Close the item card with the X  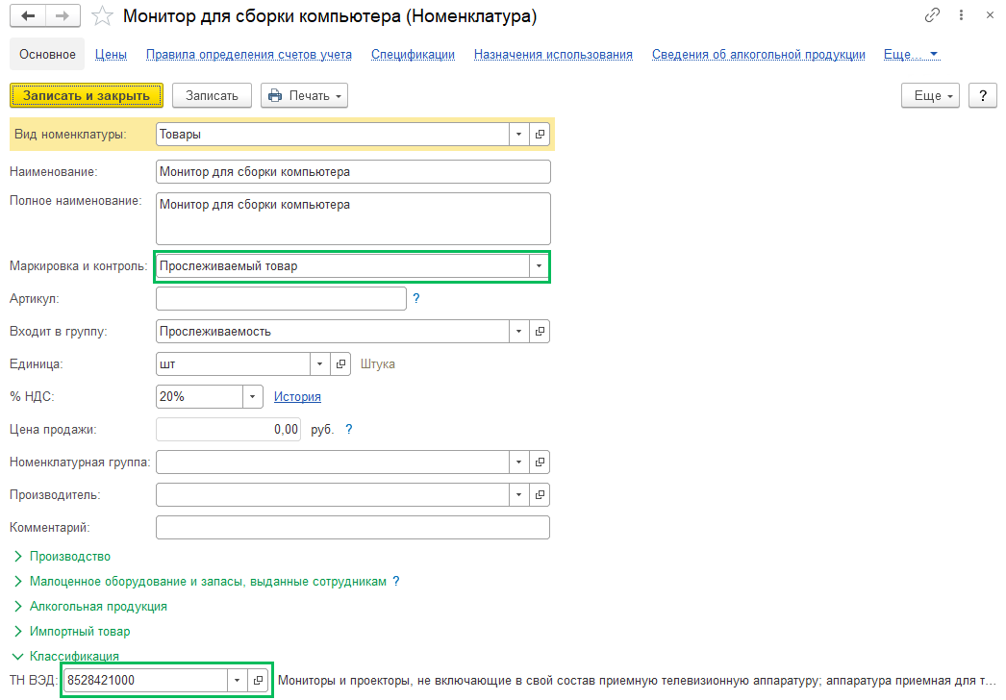tap(990, 15)
